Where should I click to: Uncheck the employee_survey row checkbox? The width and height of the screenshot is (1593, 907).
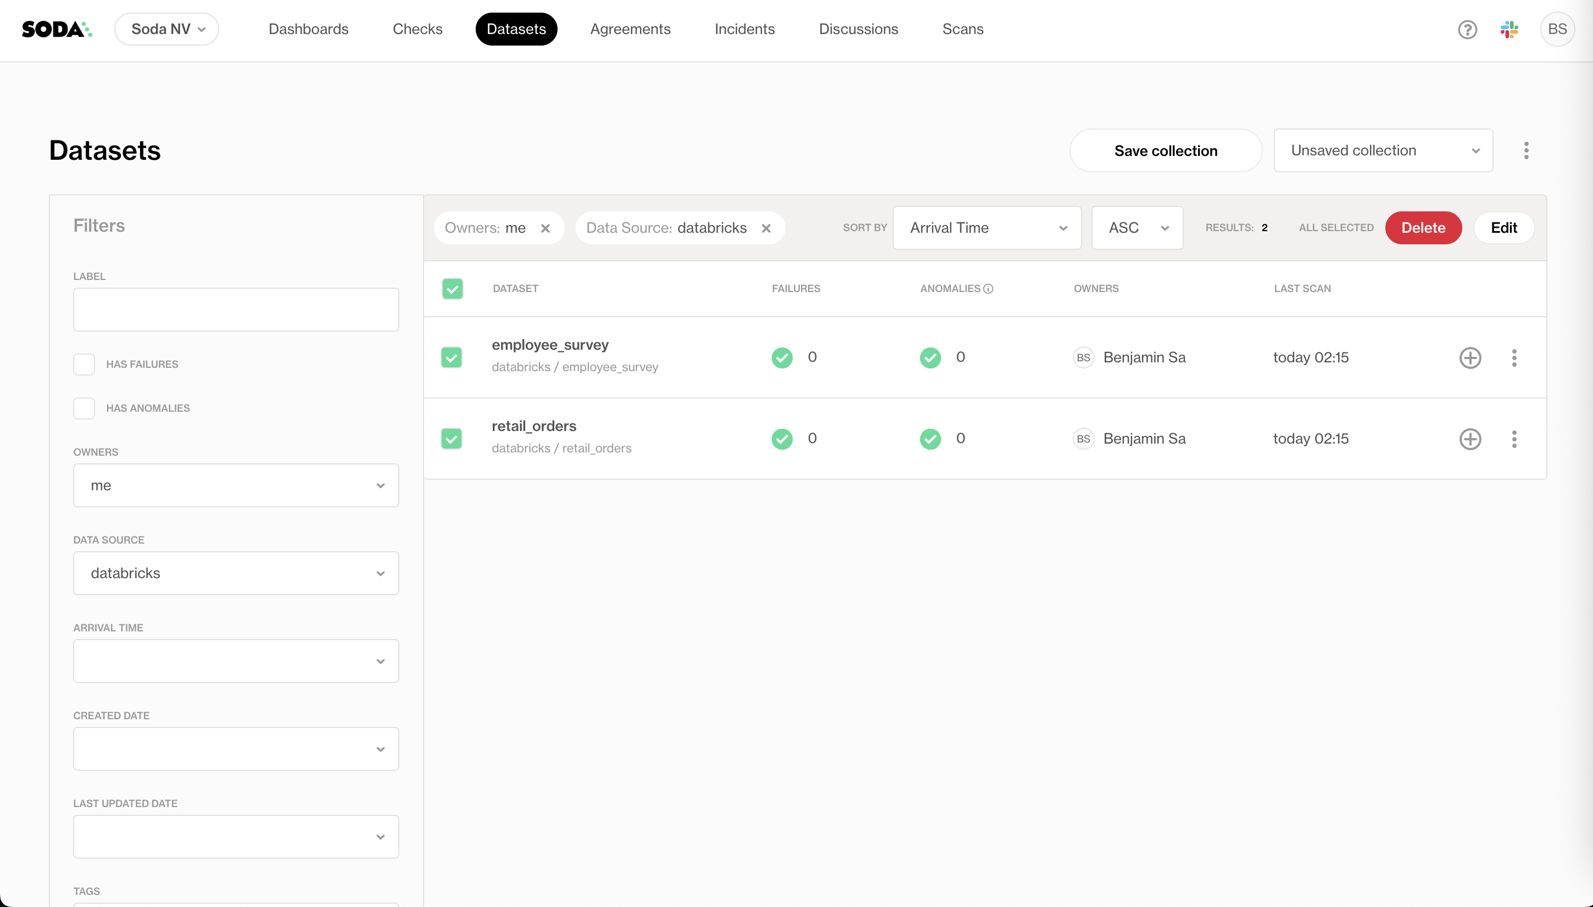(x=451, y=357)
